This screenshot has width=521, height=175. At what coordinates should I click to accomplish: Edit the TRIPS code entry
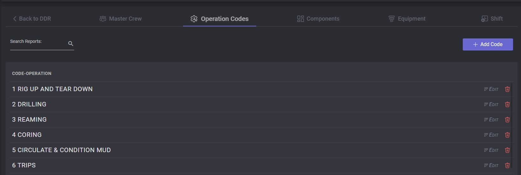tap(491, 165)
